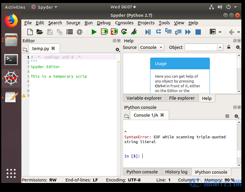Open the file list (bulleted list) icon
This screenshot has height=192, width=245.
[x=70, y=32]
